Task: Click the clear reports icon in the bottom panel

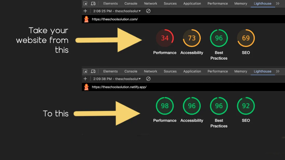Action: pyautogui.click(x=148, y=79)
